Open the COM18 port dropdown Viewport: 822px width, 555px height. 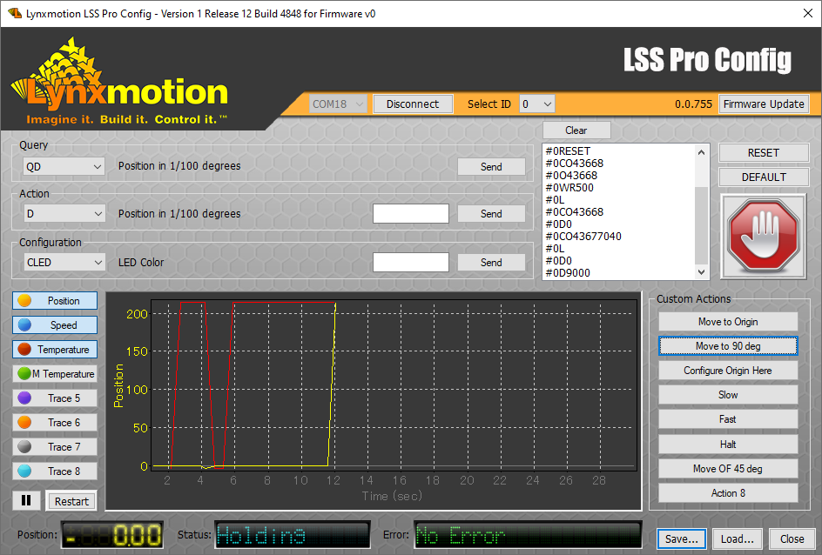pos(338,104)
